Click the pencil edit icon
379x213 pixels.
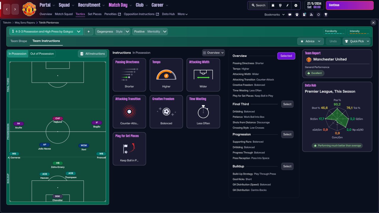[x=288, y=5]
